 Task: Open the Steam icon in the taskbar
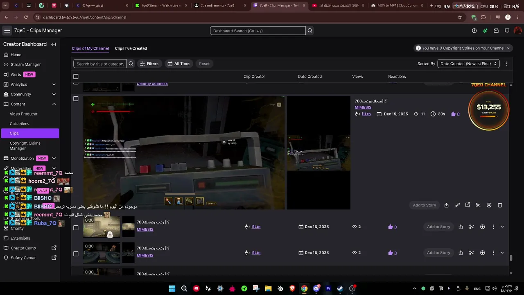[340, 288]
